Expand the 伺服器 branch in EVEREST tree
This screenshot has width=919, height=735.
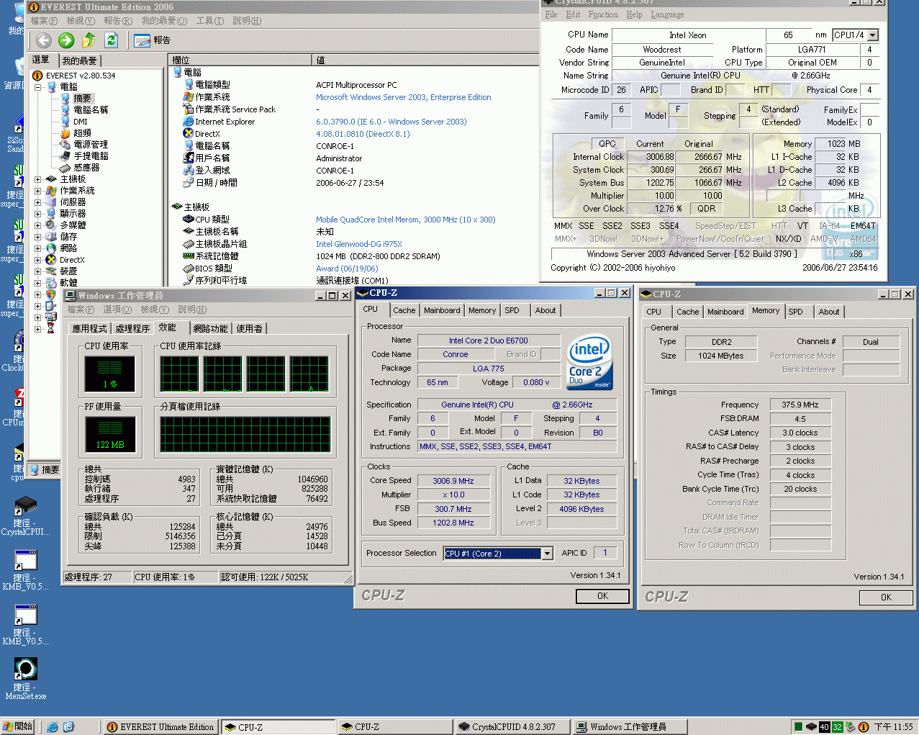pos(38,202)
